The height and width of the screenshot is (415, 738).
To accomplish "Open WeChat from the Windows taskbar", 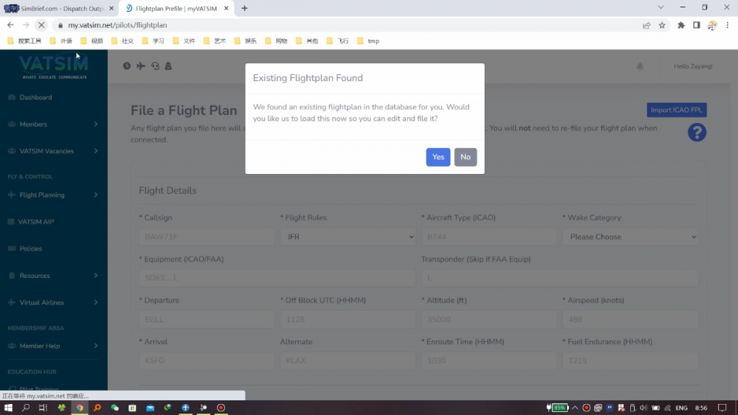I will click(x=114, y=408).
